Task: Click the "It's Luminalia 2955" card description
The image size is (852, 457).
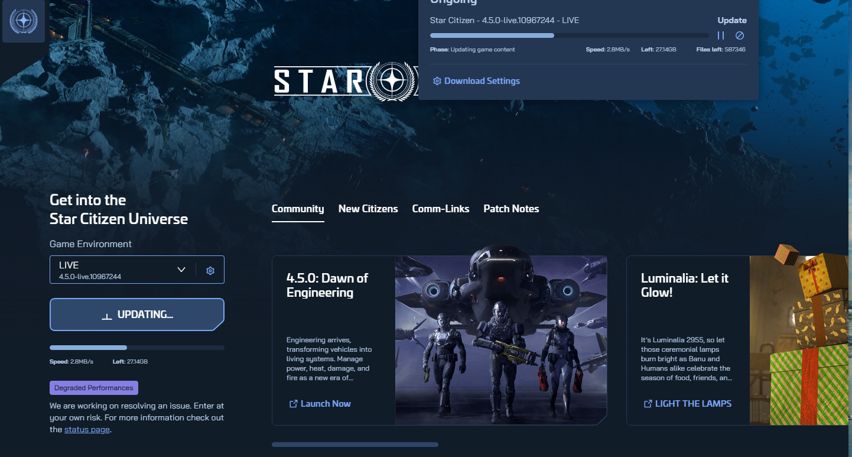Action: 687,359
